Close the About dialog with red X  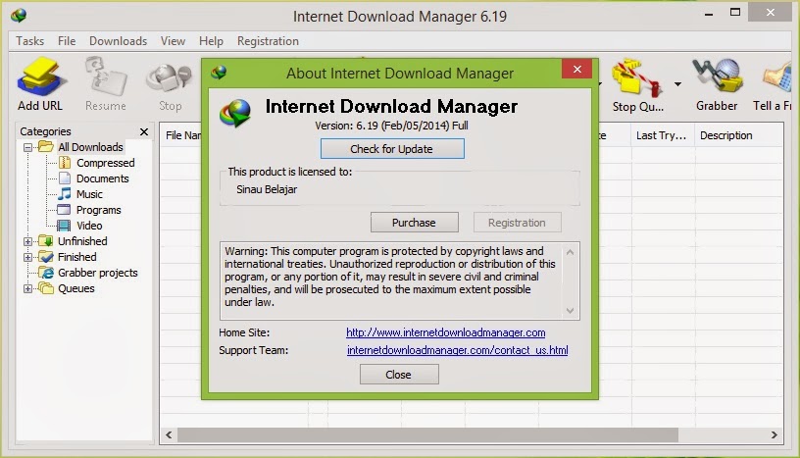coord(577,69)
